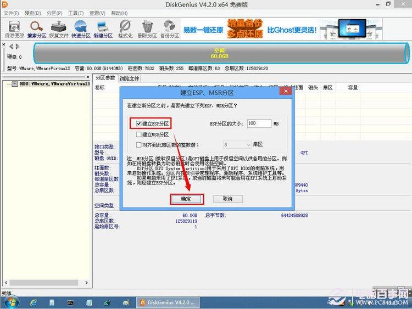
Task: Launch the 快速分区 quick partition tool
Action: pos(81,29)
